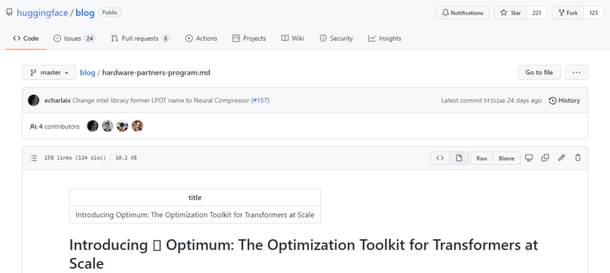
Task: Open the #157 pull request link
Action: click(260, 101)
